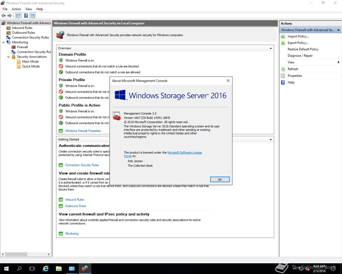Open Properties from Actions pane
The image size is (342, 274).
295,76
